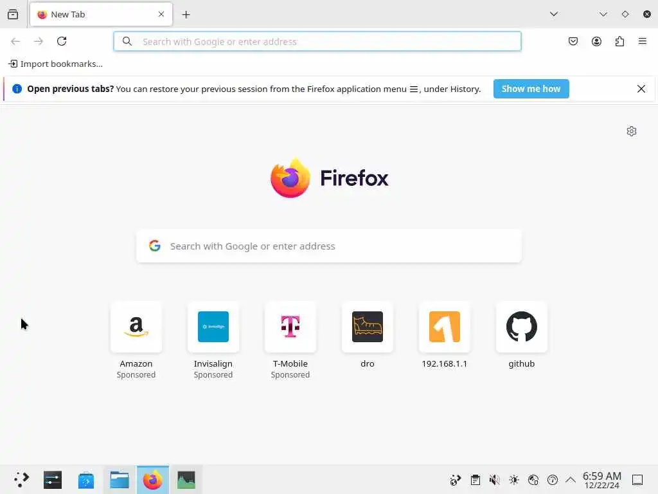The image size is (658, 494).
Task: Switch to Firefox in the taskbar
Action: (153, 480)
